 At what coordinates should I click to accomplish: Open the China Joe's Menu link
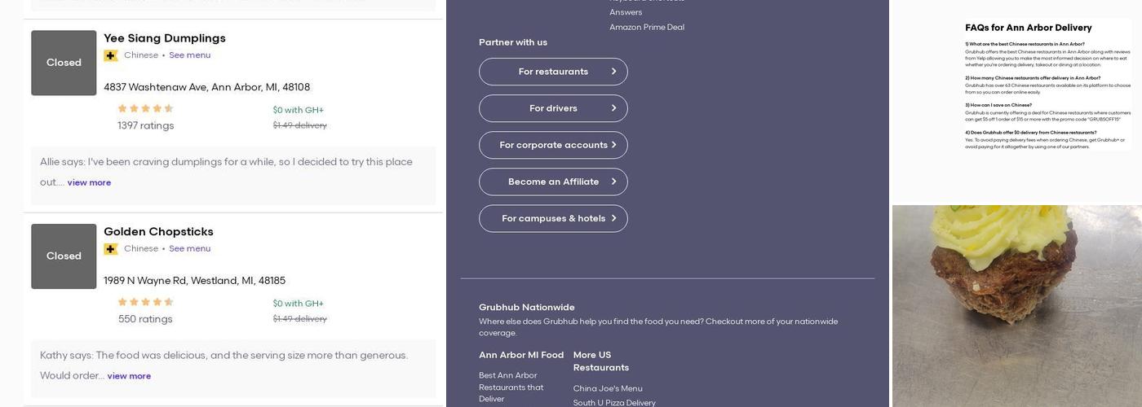coord(608,388)
